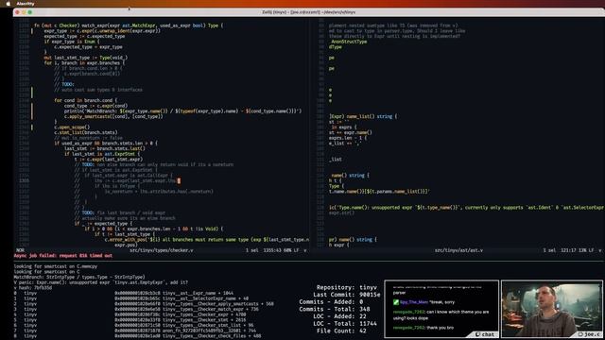Click the Spy_The_Man username in chat

coord(414,302)
